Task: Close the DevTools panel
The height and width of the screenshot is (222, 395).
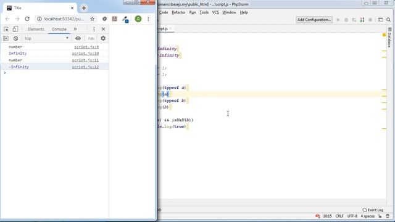Action: 103,29
